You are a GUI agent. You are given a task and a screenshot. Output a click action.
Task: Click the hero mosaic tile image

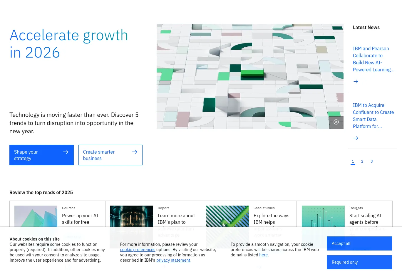250,76
